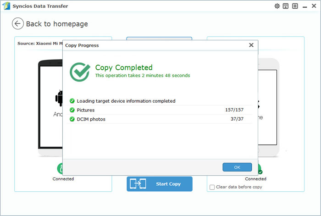
Task: Click the Copy Progress dialog title
Action: click(x=82, y=45)
